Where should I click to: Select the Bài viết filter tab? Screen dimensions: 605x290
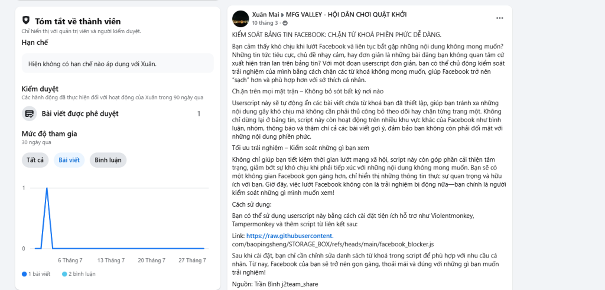(x=69, y=160)
